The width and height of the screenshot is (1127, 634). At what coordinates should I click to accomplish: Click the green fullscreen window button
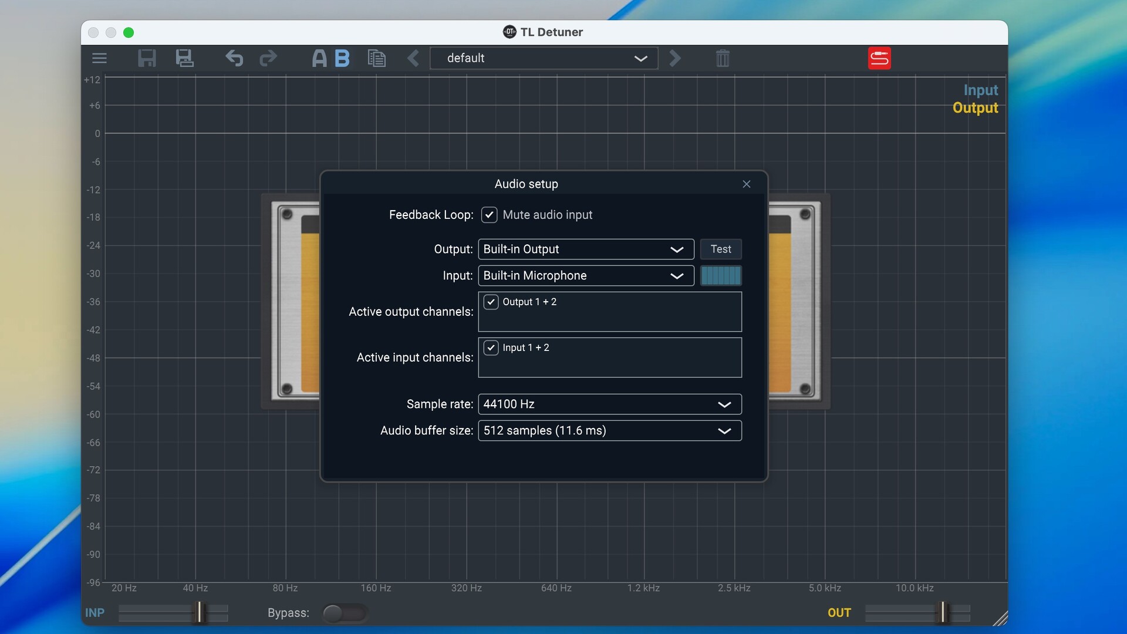[x=129, y=32]
